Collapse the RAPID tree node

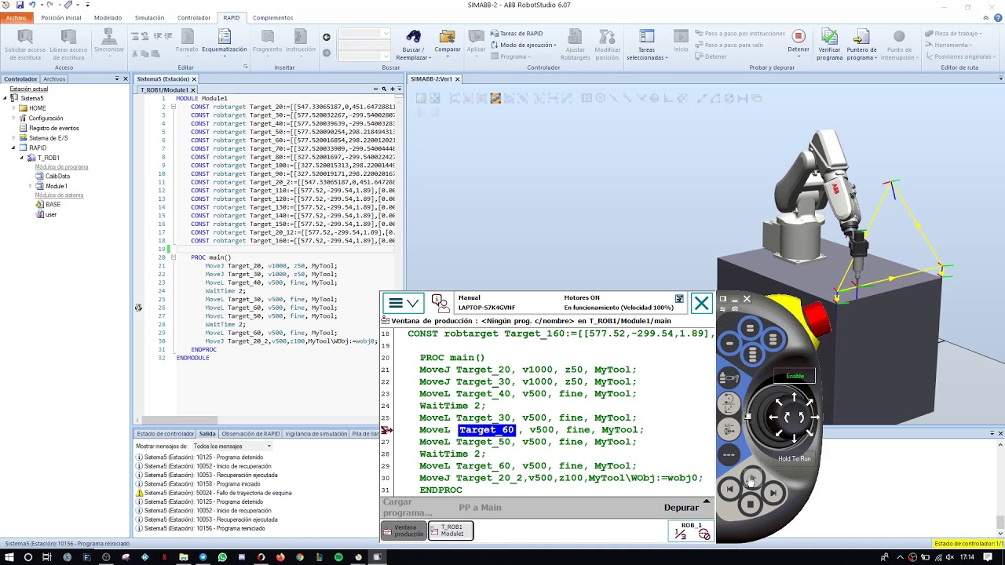(x=13, y=148)
